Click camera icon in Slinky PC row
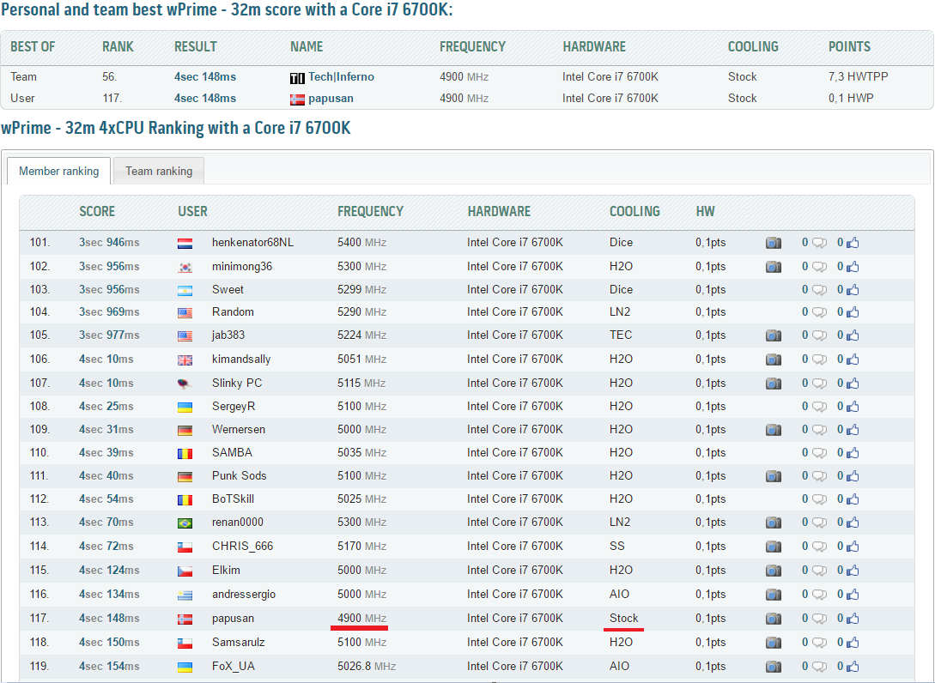The width and height of the screenshot is (935, 683). [774, 384]
